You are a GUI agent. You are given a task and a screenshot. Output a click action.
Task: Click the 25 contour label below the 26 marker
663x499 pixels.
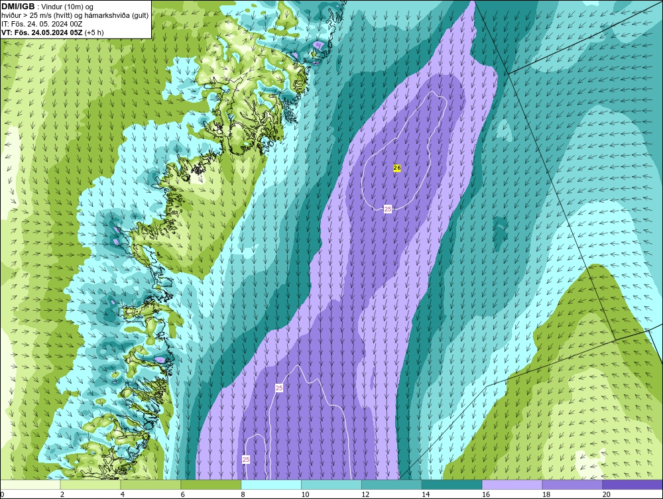(x=388, y=208)
